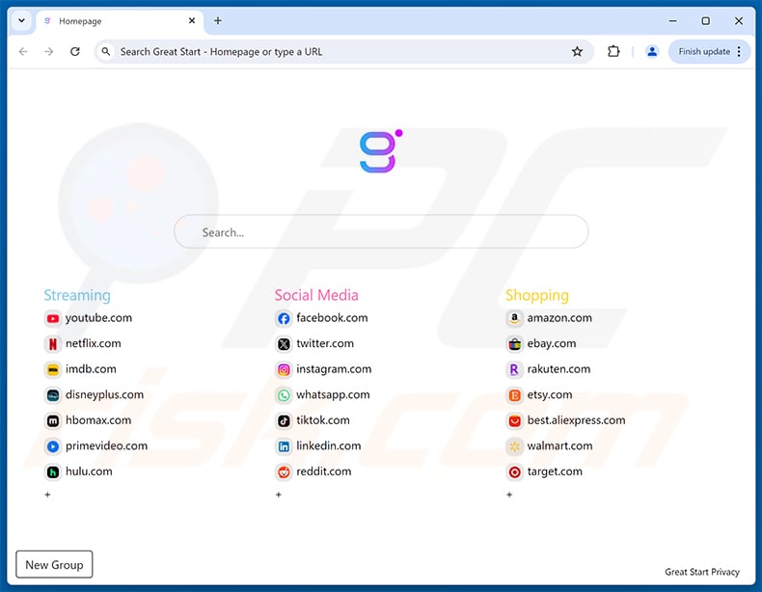Go back to previous page

(x=23, y=51)
